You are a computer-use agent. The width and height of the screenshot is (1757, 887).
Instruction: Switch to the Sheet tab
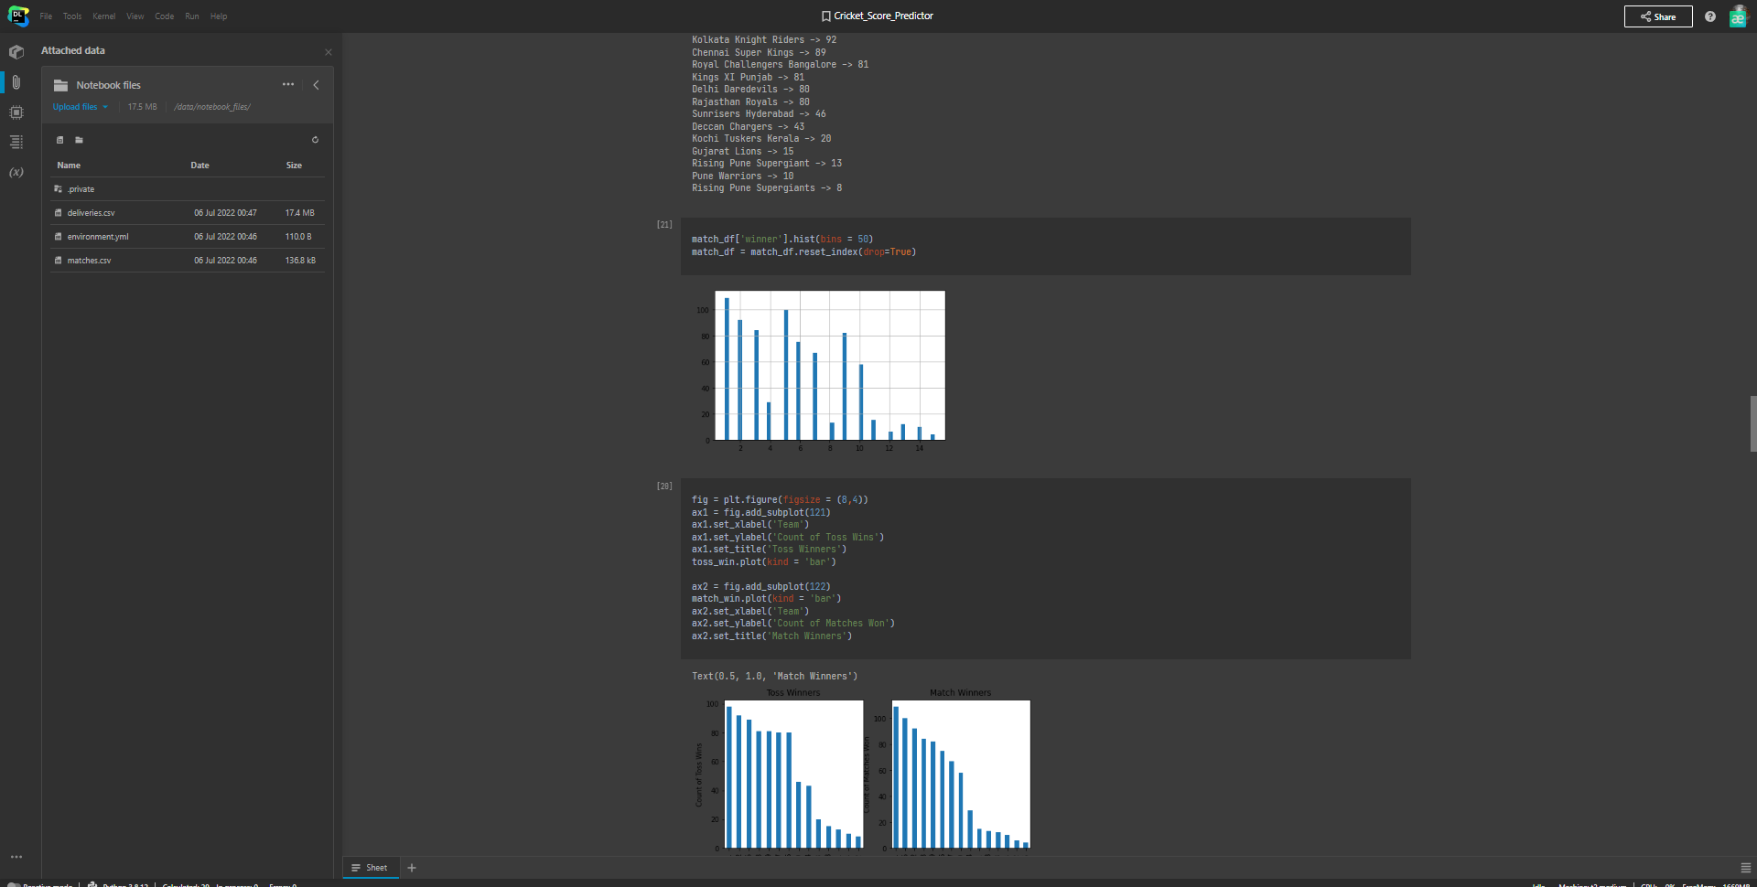371,867
